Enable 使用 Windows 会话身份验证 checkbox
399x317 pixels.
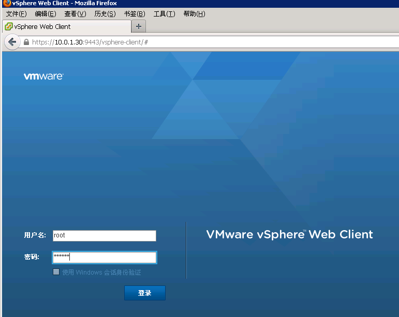[x=56, y=272]
